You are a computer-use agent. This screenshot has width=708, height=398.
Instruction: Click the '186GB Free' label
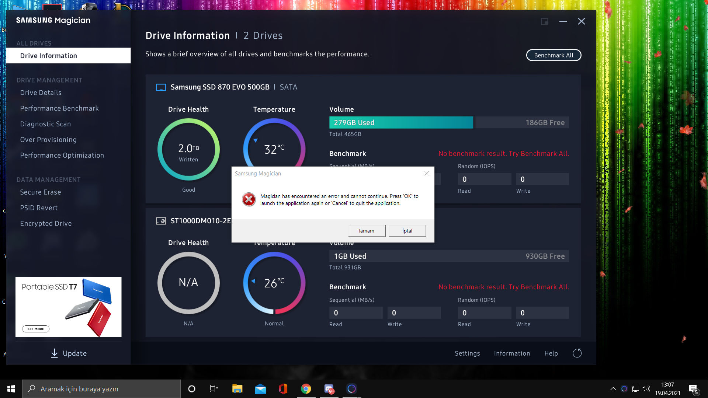coord(545,123)
